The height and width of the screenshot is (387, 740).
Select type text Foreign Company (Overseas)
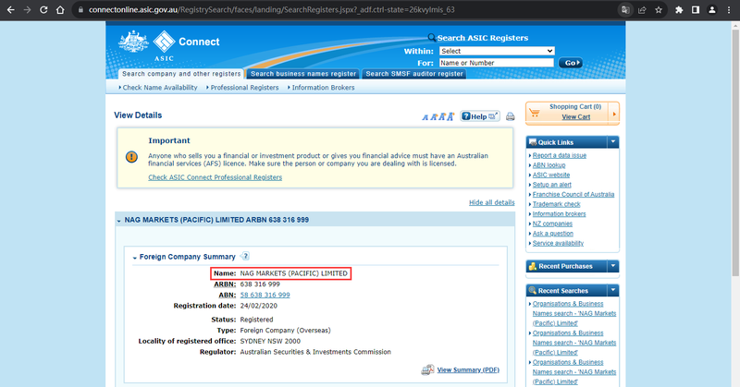point(286,331)
